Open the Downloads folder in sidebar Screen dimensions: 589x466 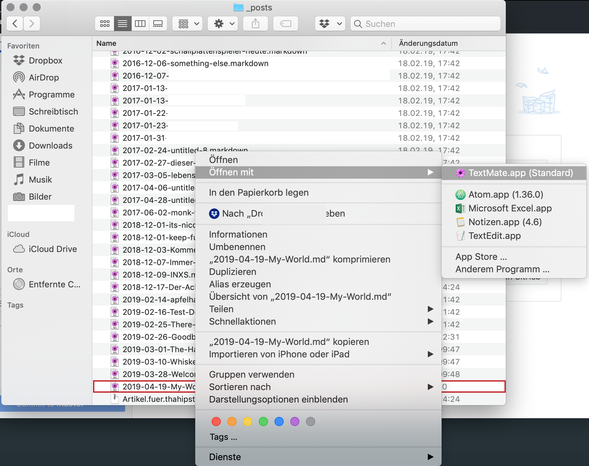pyautogui.click(x=50, y=146)
